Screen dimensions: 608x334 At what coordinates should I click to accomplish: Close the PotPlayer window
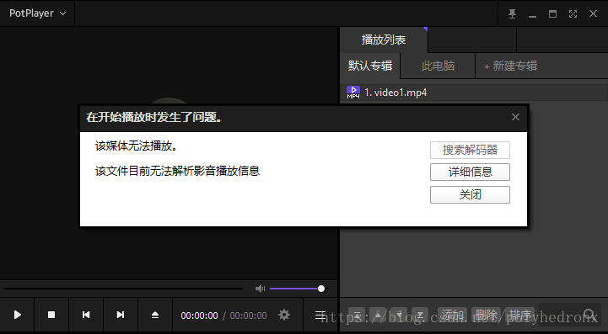pyautogui.click(x=593, y=14)
